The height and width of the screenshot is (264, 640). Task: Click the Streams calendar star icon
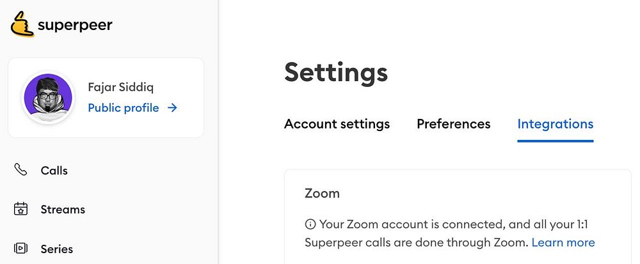pyautogui.click(x=21, y=209)
